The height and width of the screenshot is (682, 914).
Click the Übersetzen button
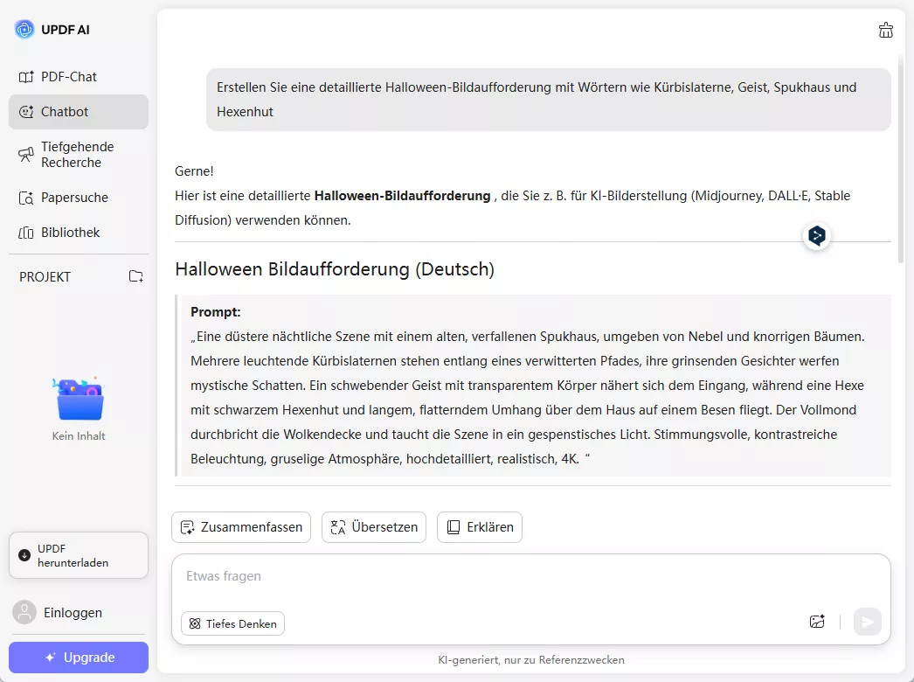coord(374,527)
